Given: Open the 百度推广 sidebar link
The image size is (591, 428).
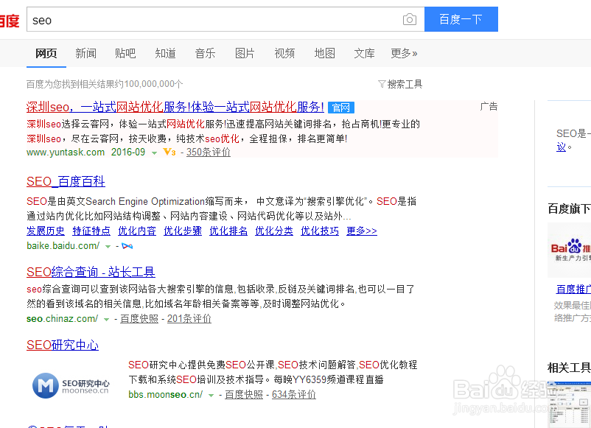Looking at the screenshot, I should (x=573, y=289).
